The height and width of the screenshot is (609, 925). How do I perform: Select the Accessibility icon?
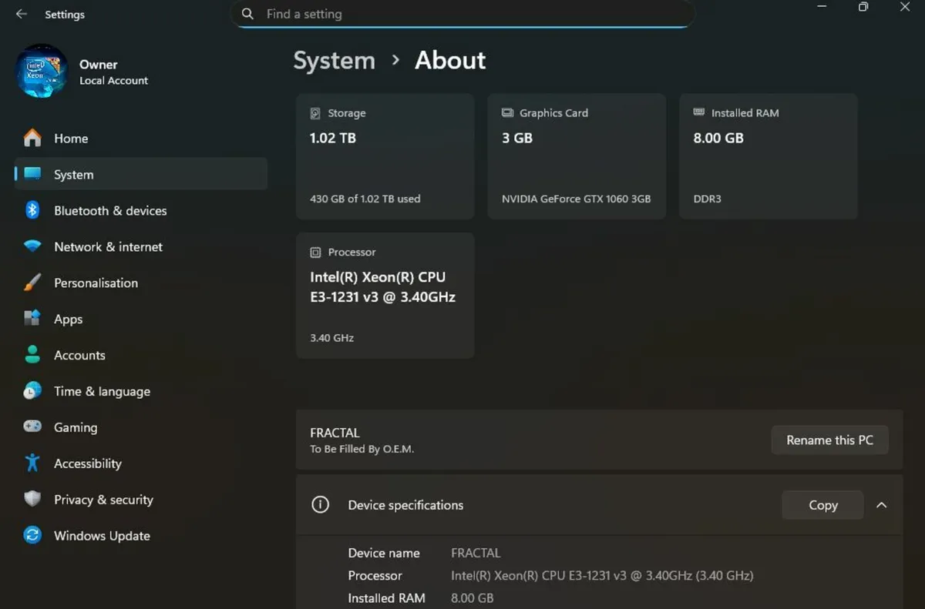coord(32,463)
